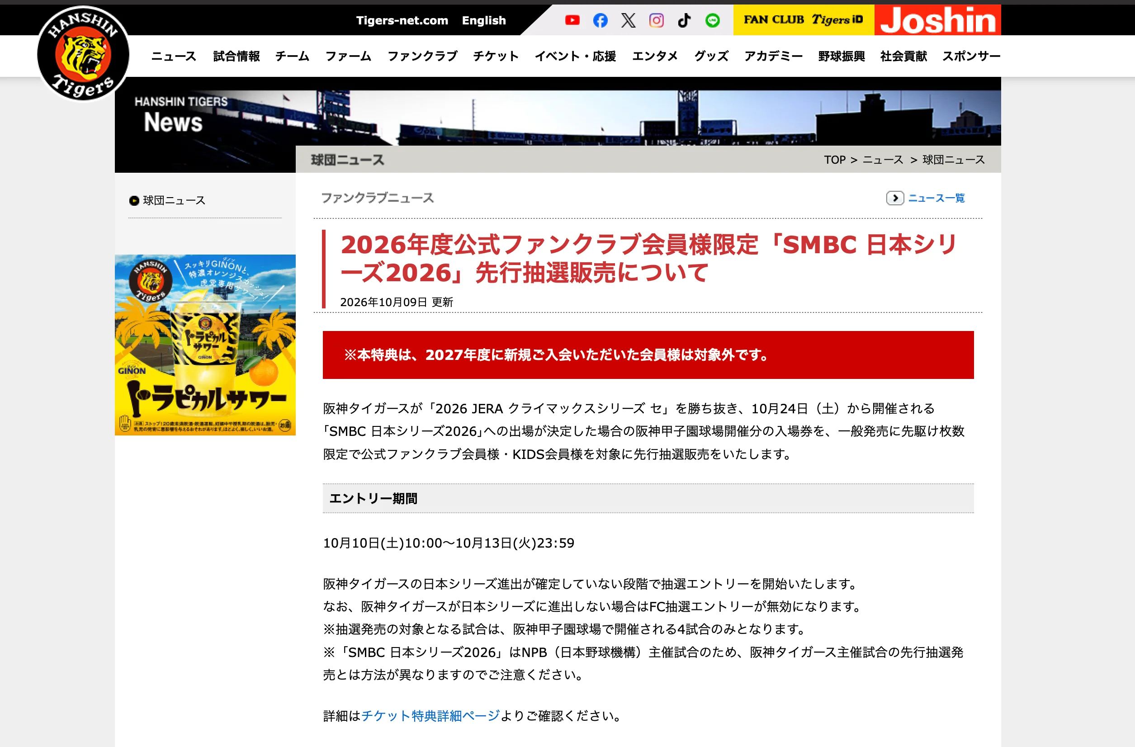Open the X (Twitter) icon link
This screenshot has height=747, width=1135.
coord(628,20)
